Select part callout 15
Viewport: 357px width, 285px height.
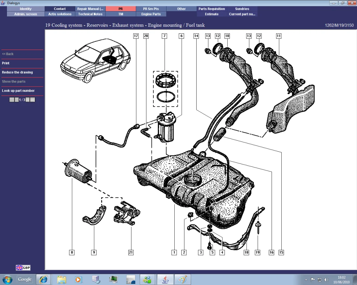click(281, 252)
